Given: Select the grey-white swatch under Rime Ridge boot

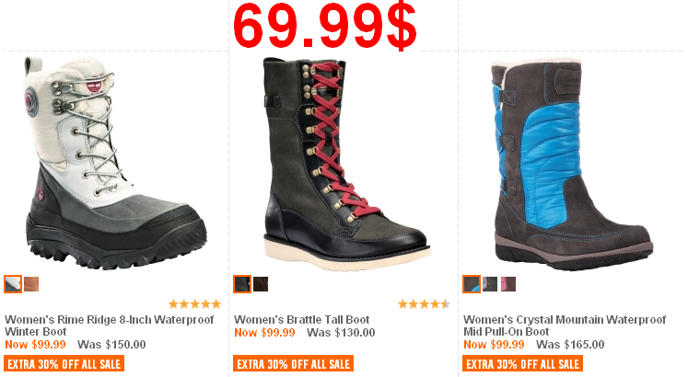Looking at the screenshot, I should point(13,284).
